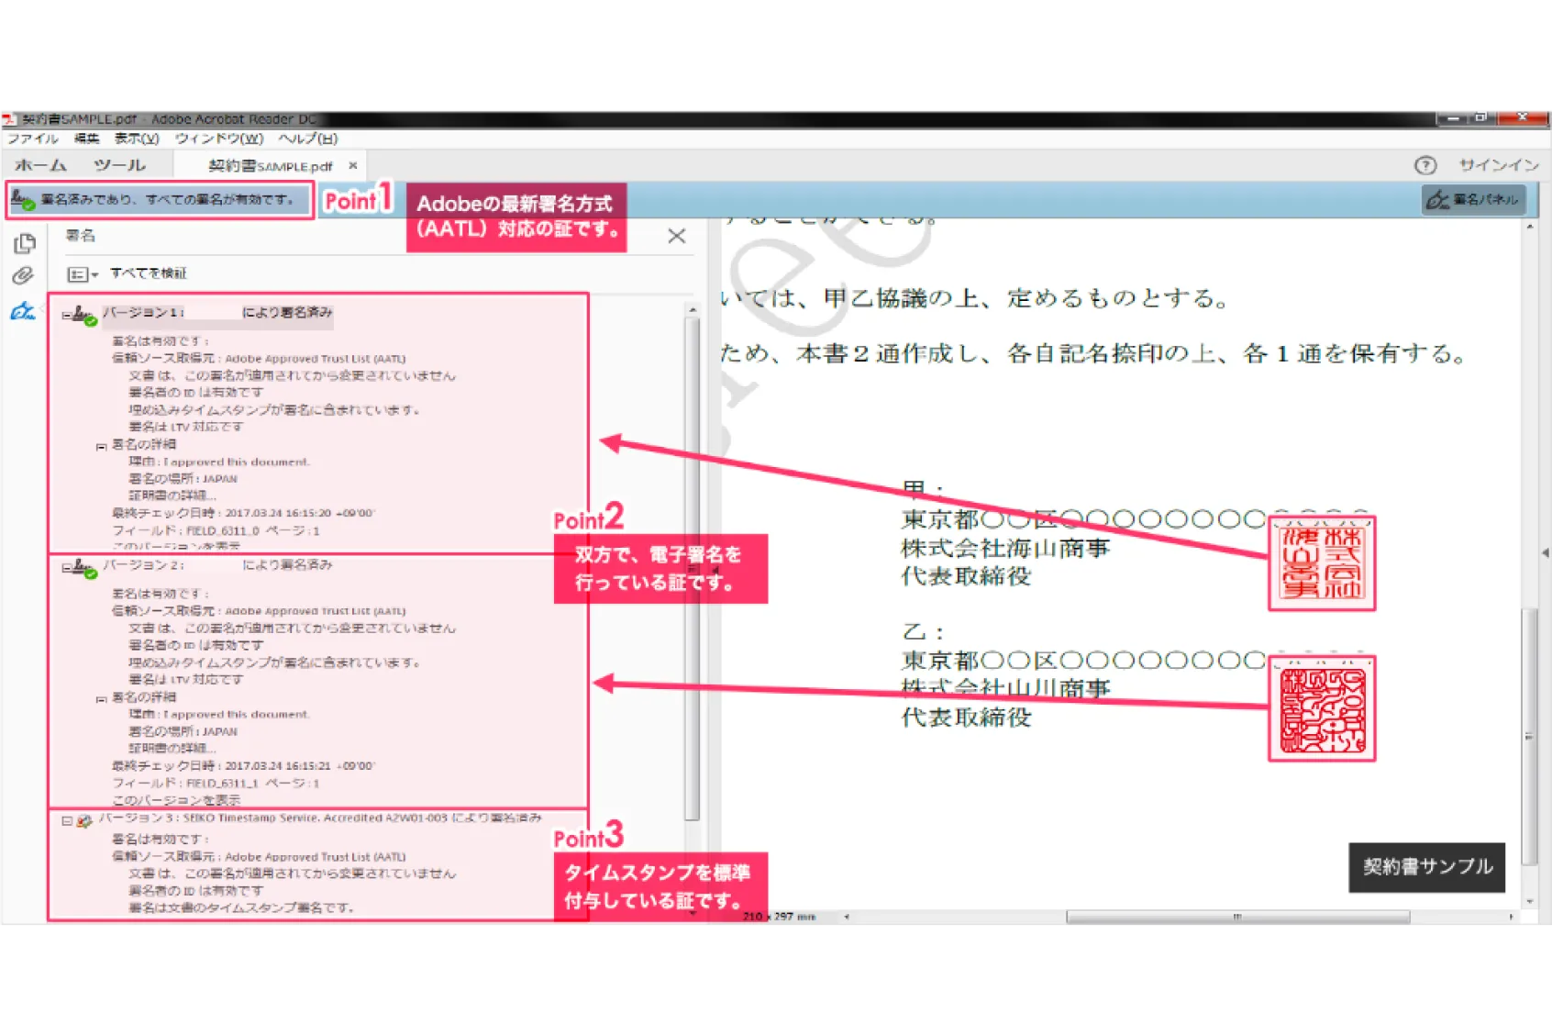The height and width of the screenshot is (1035, 1552).
Task: Click the right pane collapse arrow
Action: (1546, 552)
